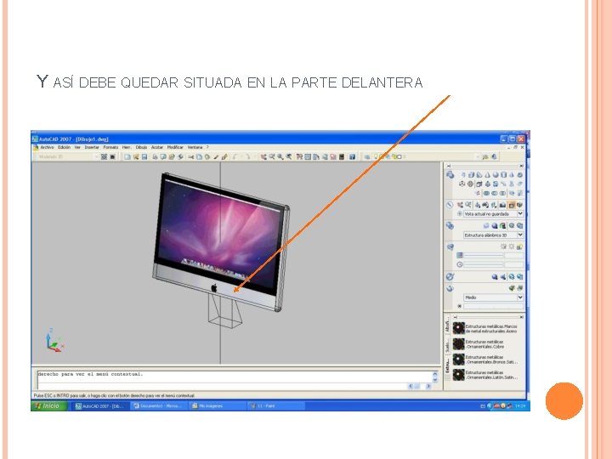Open the Dibujo menu
Image resolution: width=612 pixels, height=459 pixels.
click(x=141, y=147)
